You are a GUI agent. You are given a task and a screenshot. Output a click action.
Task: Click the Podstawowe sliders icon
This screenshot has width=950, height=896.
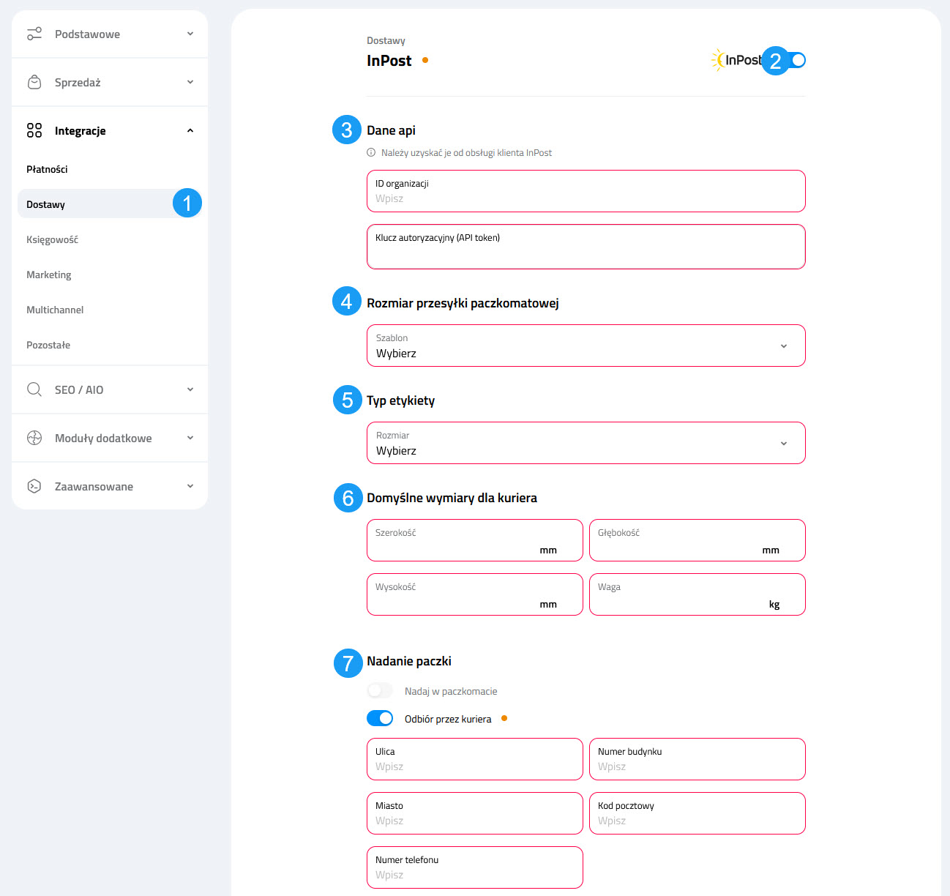(34, 34)
